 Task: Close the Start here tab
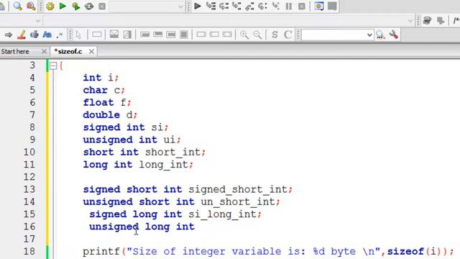pyautogui.click(x=44, y=52)
